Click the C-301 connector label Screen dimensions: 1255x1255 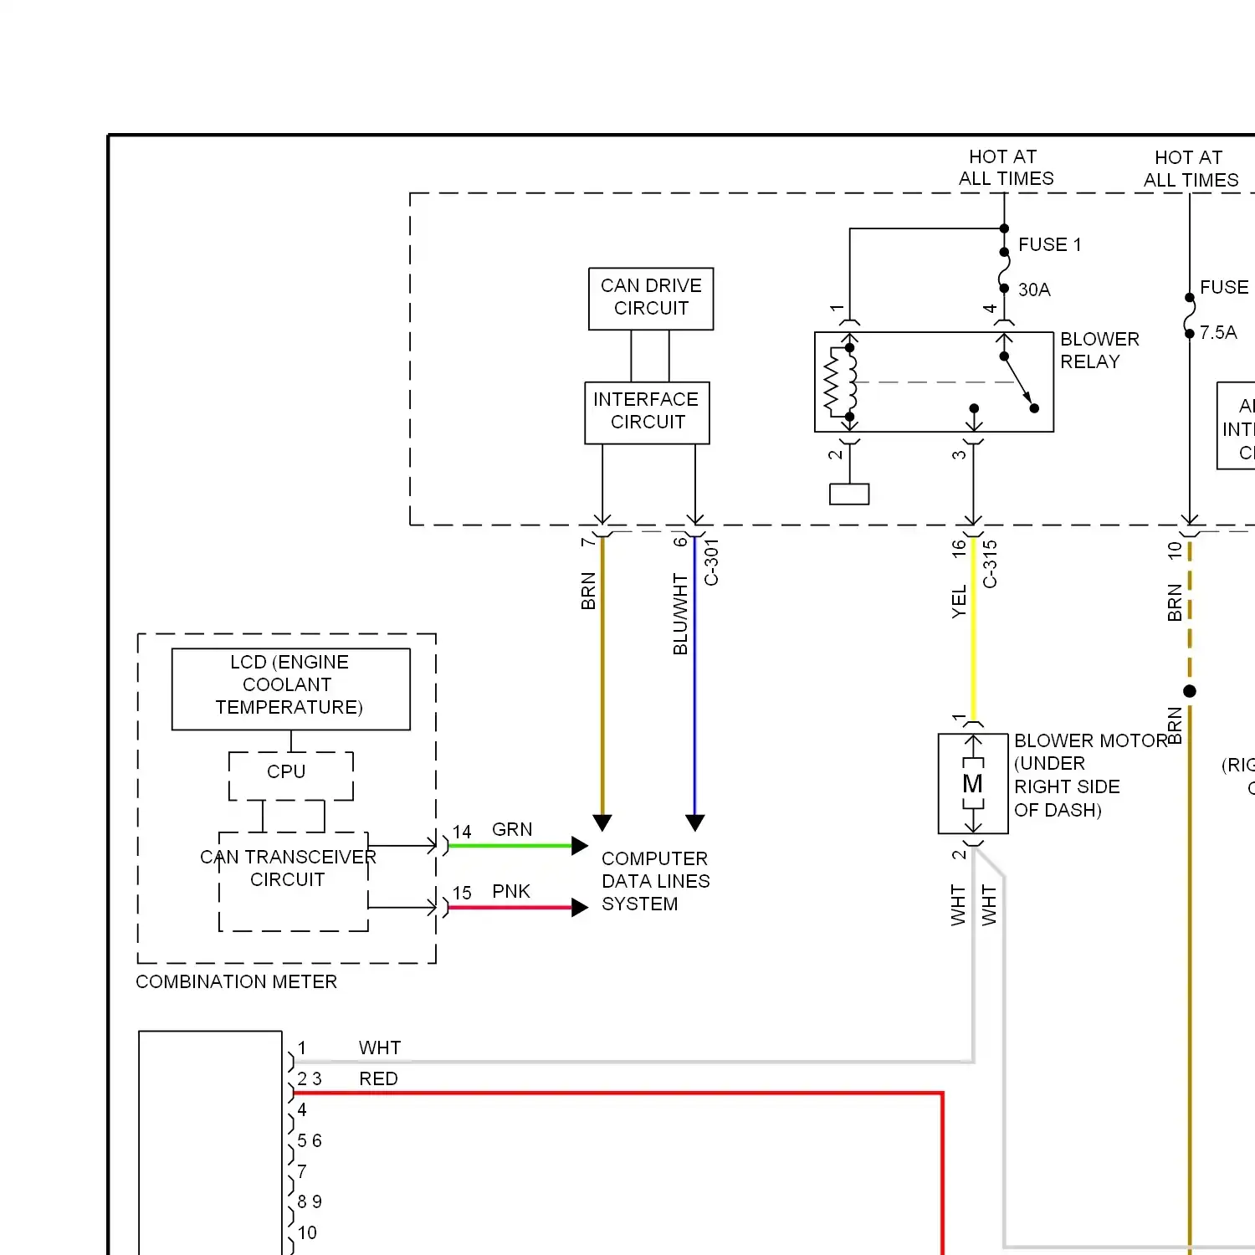tap(711, 562)
